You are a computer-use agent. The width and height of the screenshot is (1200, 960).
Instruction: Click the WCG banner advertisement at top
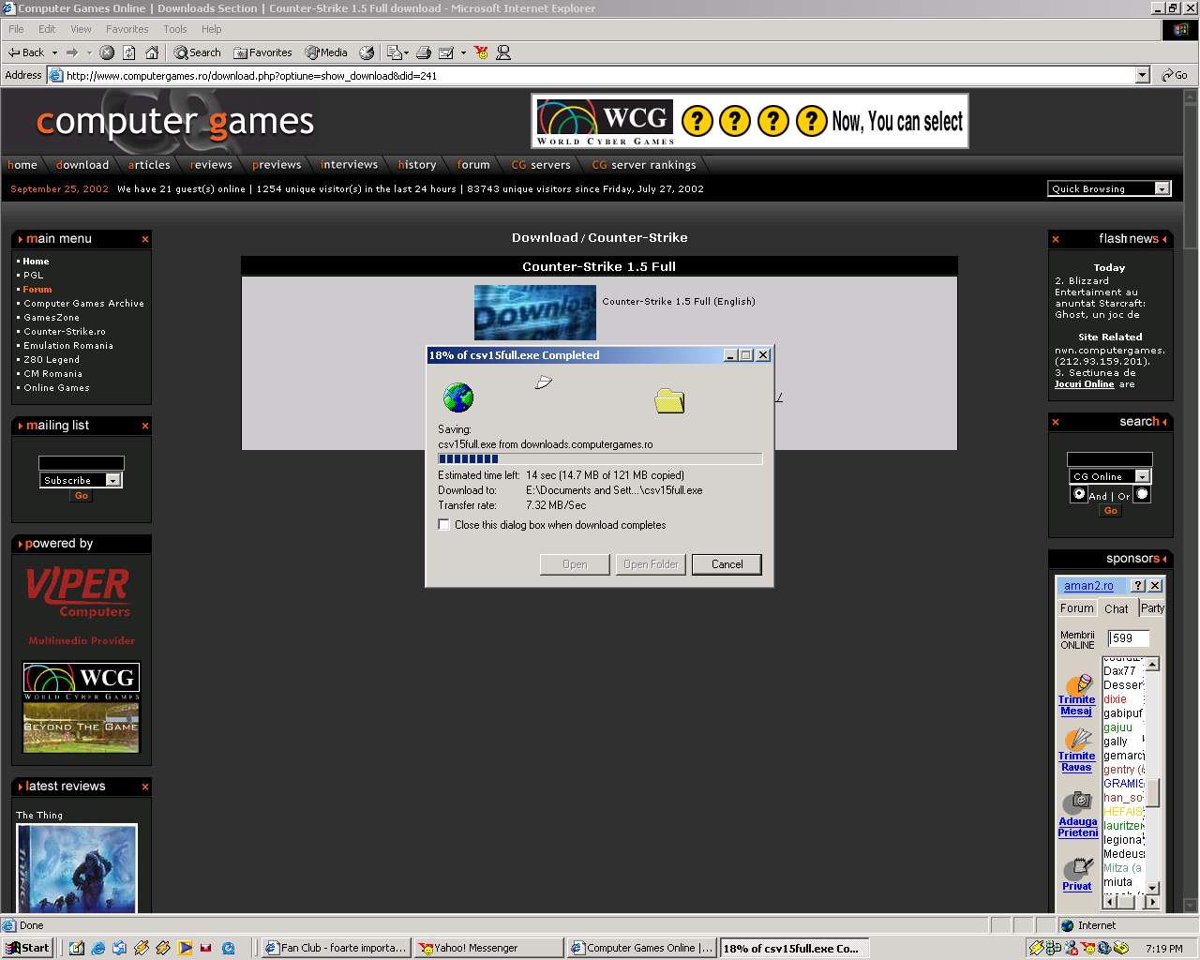(x=750, y=121)
